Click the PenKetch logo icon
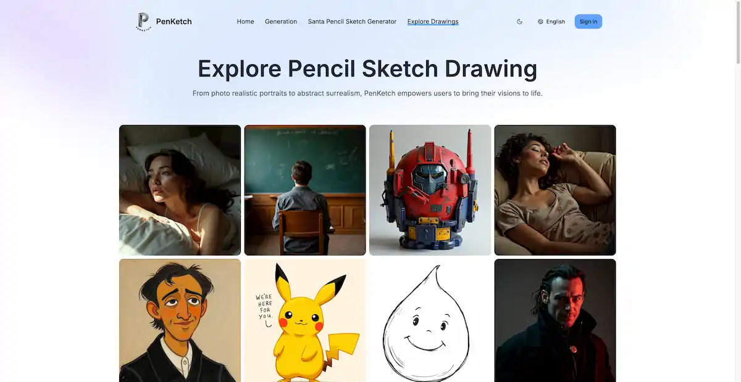This screenshot has height=382, width=741. click(143, 22)
